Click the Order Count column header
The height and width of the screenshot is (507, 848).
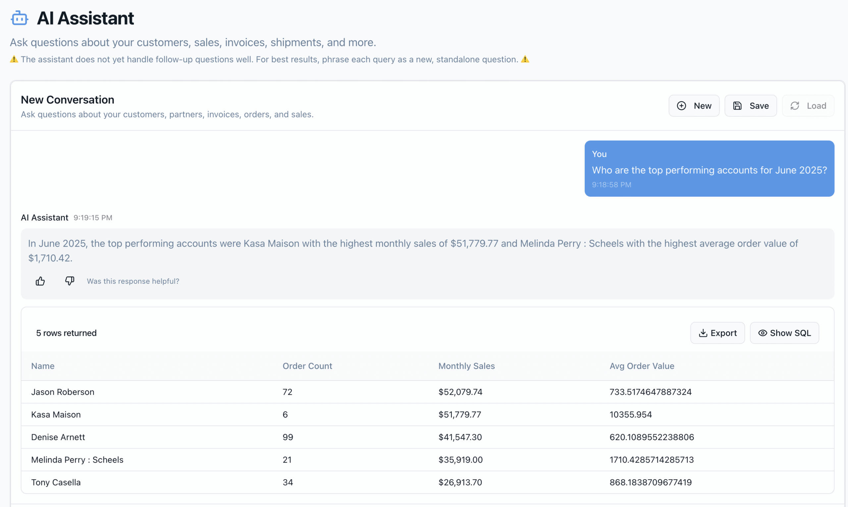307,366
